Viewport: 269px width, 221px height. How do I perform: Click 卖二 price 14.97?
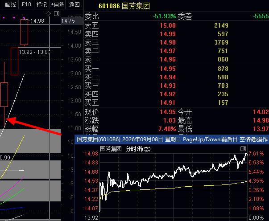(x=168, y=51)
